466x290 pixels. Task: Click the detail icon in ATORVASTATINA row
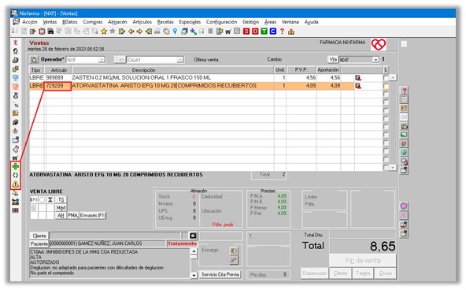pos(358,86)
